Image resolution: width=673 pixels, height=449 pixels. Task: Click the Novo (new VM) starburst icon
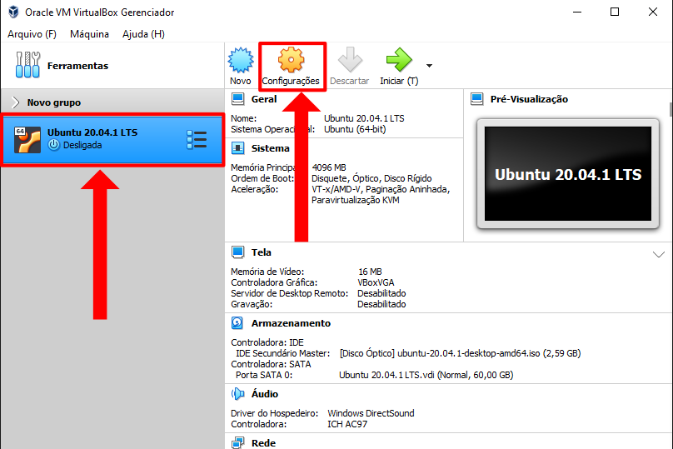(x=241, y=60)
